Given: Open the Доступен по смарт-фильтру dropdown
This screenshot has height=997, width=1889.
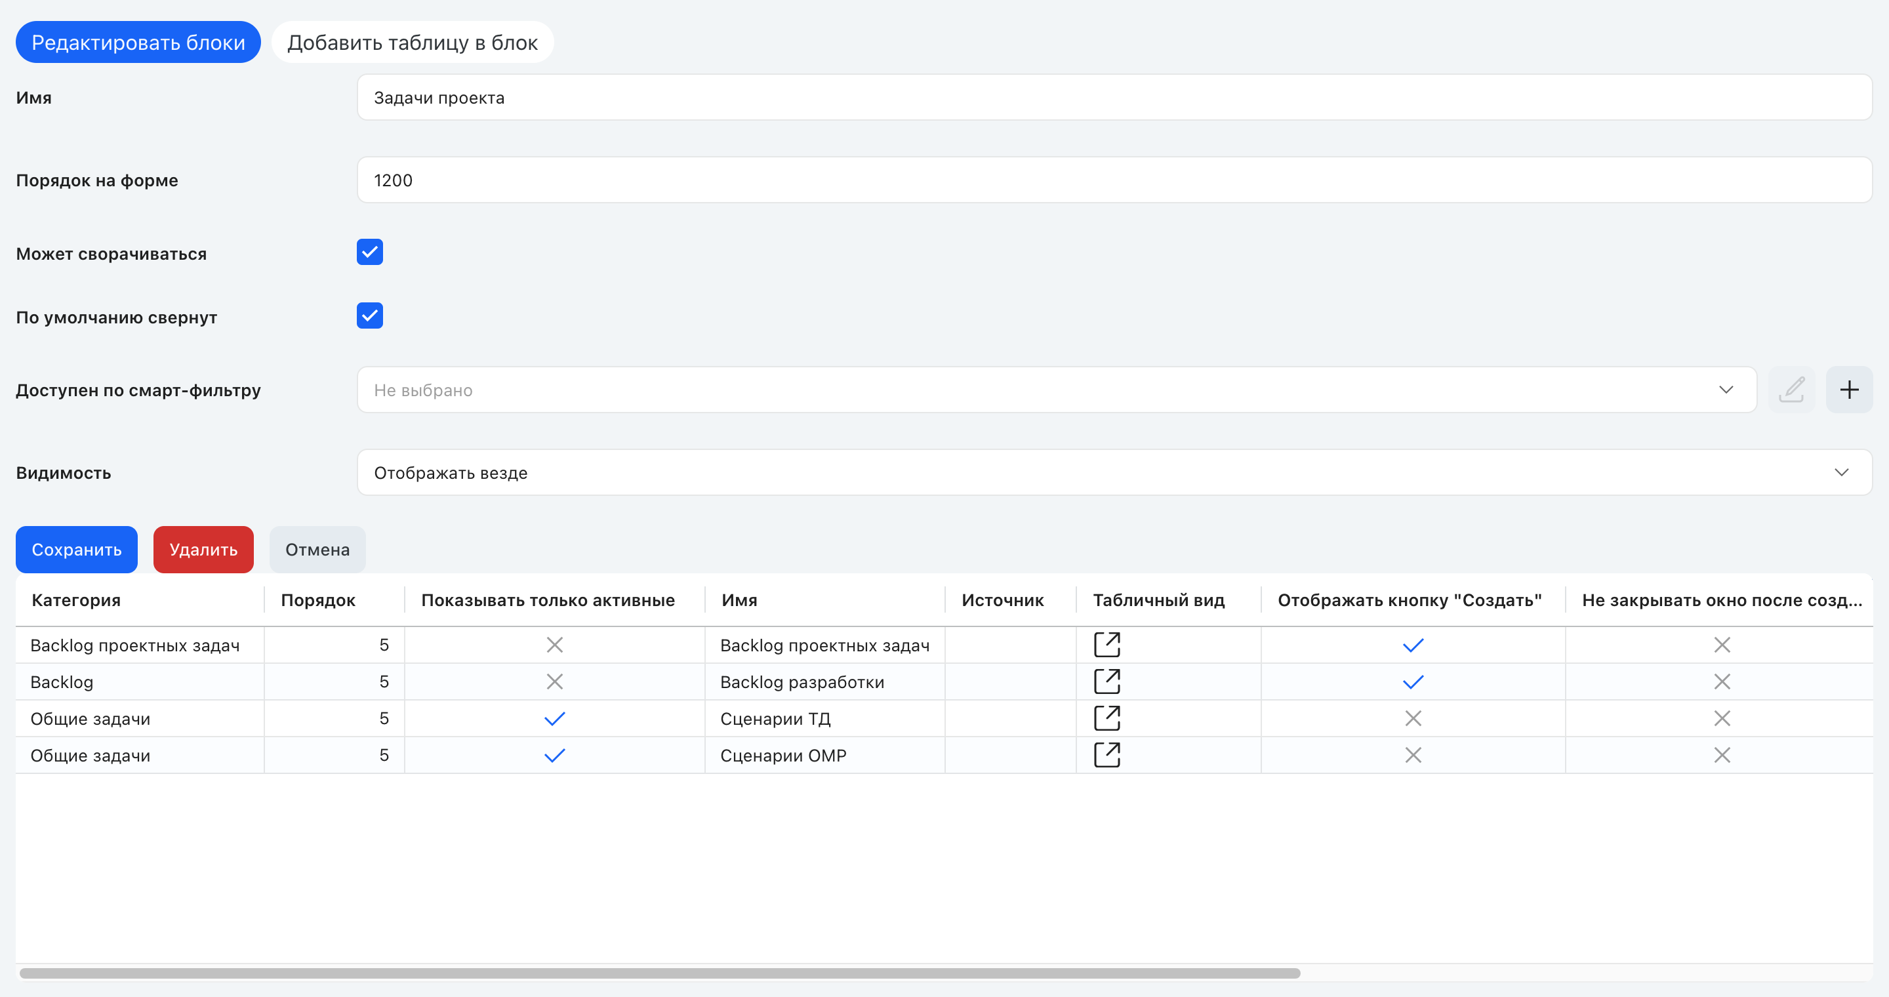Looking at the screenshot, I should click(1056, 390).
